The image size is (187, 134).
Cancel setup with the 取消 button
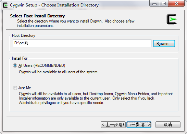point(168,124)
